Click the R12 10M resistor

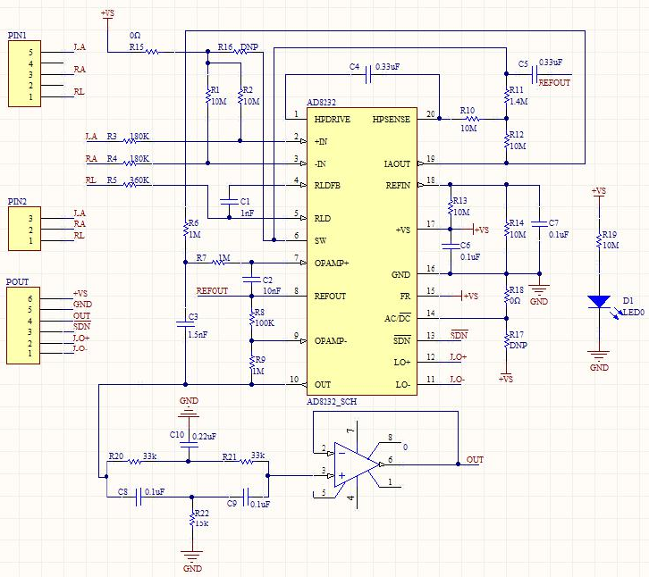[x=506, y=140]
